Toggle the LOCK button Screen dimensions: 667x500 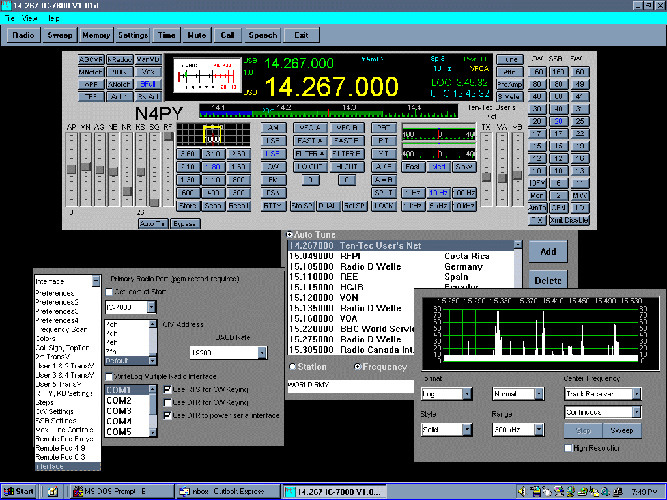(384, 206)
